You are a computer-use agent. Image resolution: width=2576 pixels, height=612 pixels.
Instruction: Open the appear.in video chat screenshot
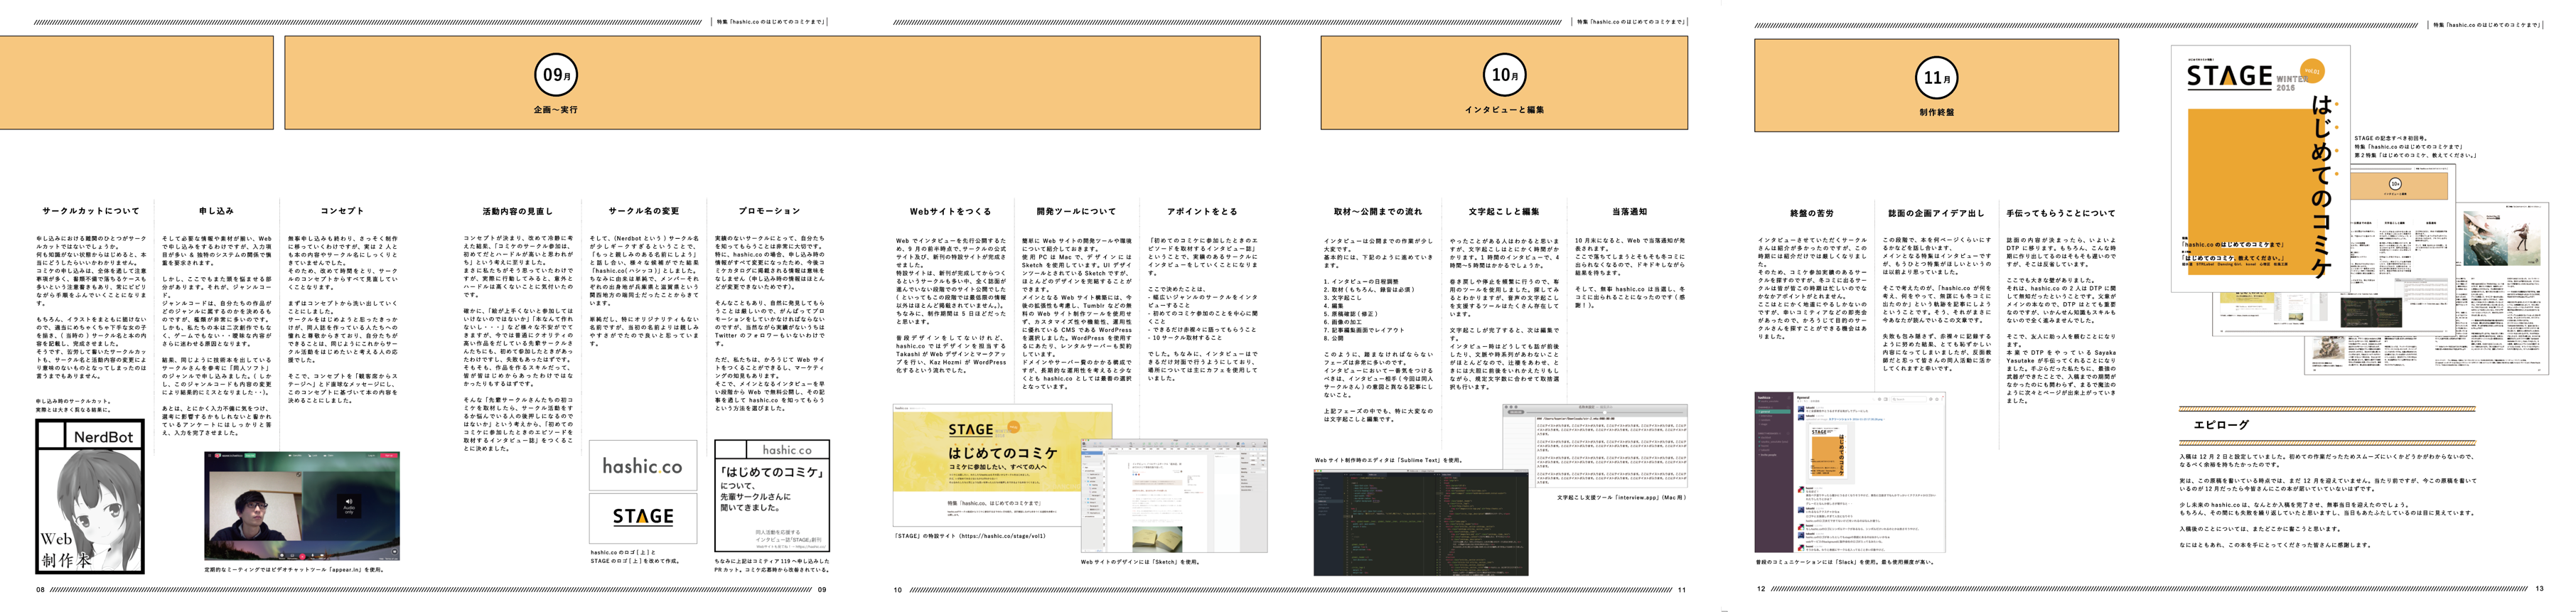302,506
